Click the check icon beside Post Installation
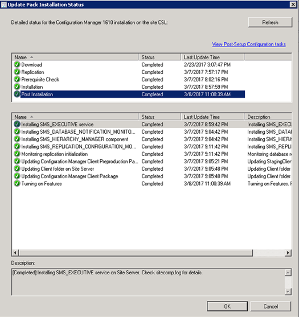This screenshot has height=317, width=299. tap(17, 94)
